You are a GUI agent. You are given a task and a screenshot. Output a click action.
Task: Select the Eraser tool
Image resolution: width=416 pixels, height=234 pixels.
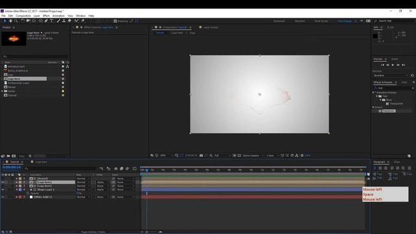tap(70, 21)
